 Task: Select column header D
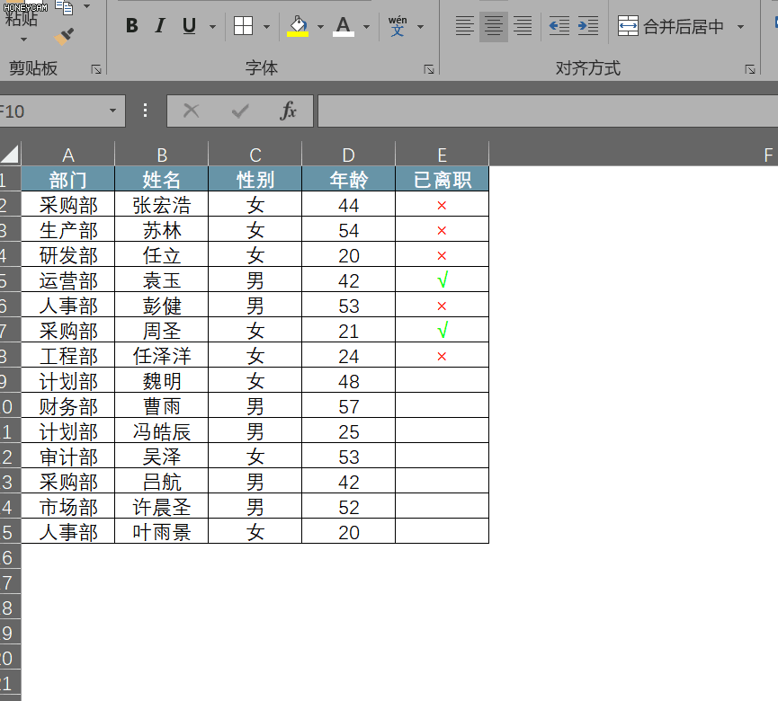348,155
